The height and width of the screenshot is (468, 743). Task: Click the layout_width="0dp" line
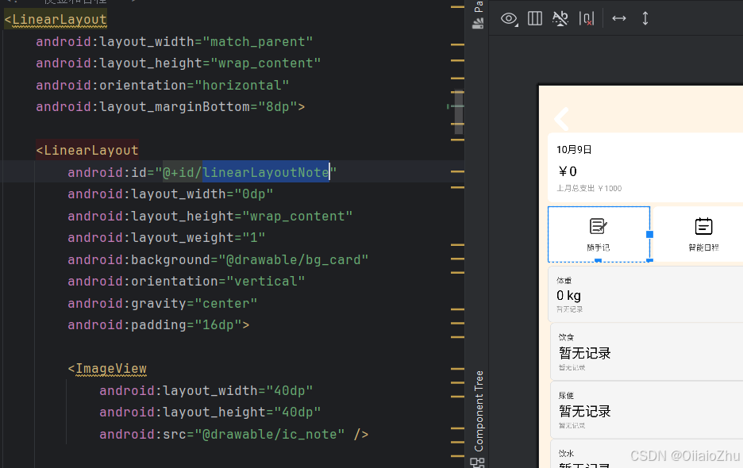click(x=171, y=194)
